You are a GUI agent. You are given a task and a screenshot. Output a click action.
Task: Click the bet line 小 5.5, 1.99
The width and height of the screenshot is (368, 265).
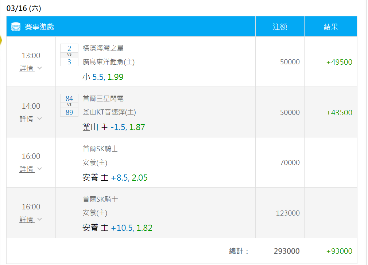[103, 77]
